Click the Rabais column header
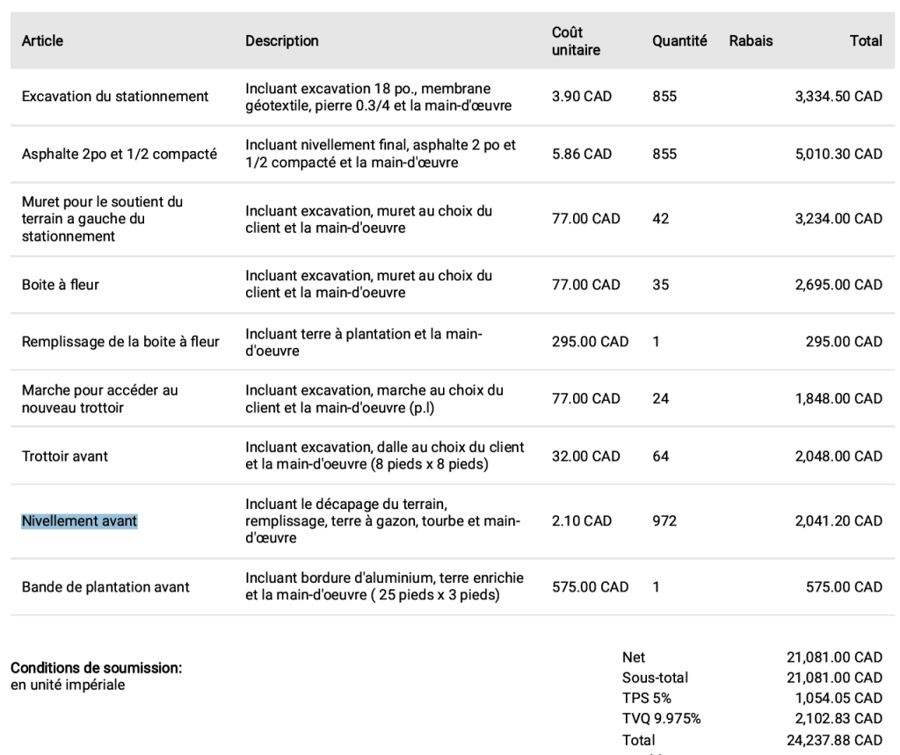Image resolution: width=900 pixels, height=755 pixels. [751, 40]
